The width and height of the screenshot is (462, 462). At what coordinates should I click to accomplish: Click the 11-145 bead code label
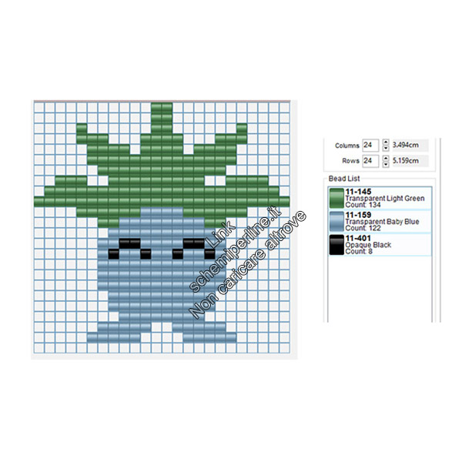pos(358,192)
